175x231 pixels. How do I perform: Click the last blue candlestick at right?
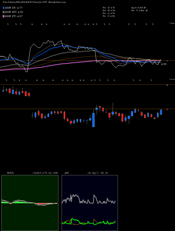(x=161, y=112)
